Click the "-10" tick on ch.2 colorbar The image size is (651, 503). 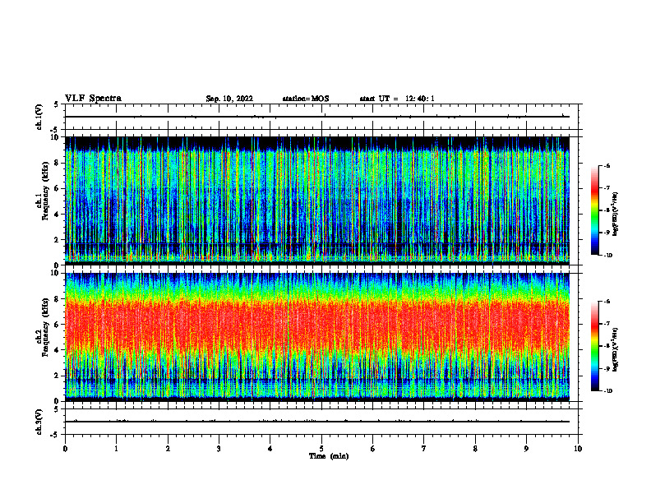[x=607, y=391]
